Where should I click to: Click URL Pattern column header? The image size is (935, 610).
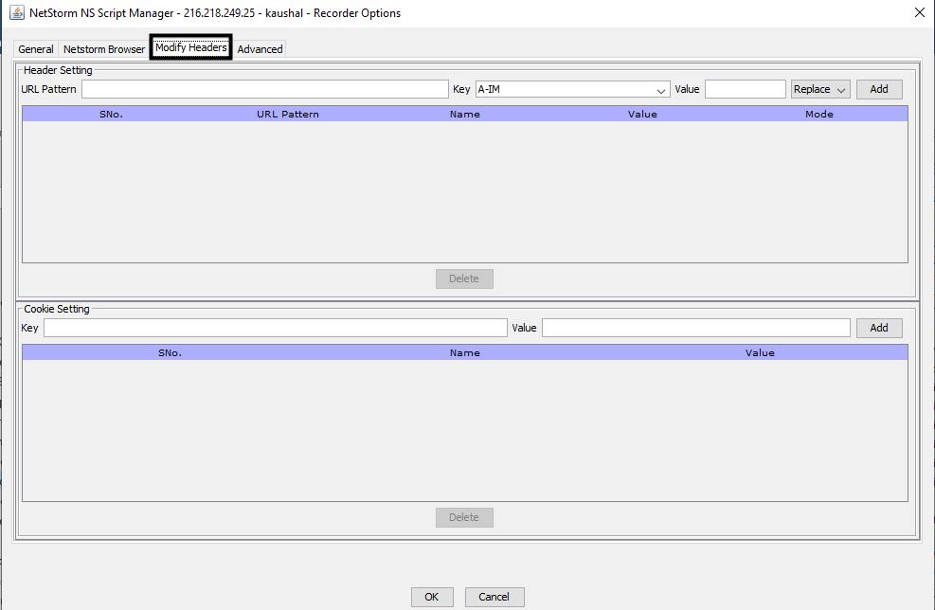[288, 114]
